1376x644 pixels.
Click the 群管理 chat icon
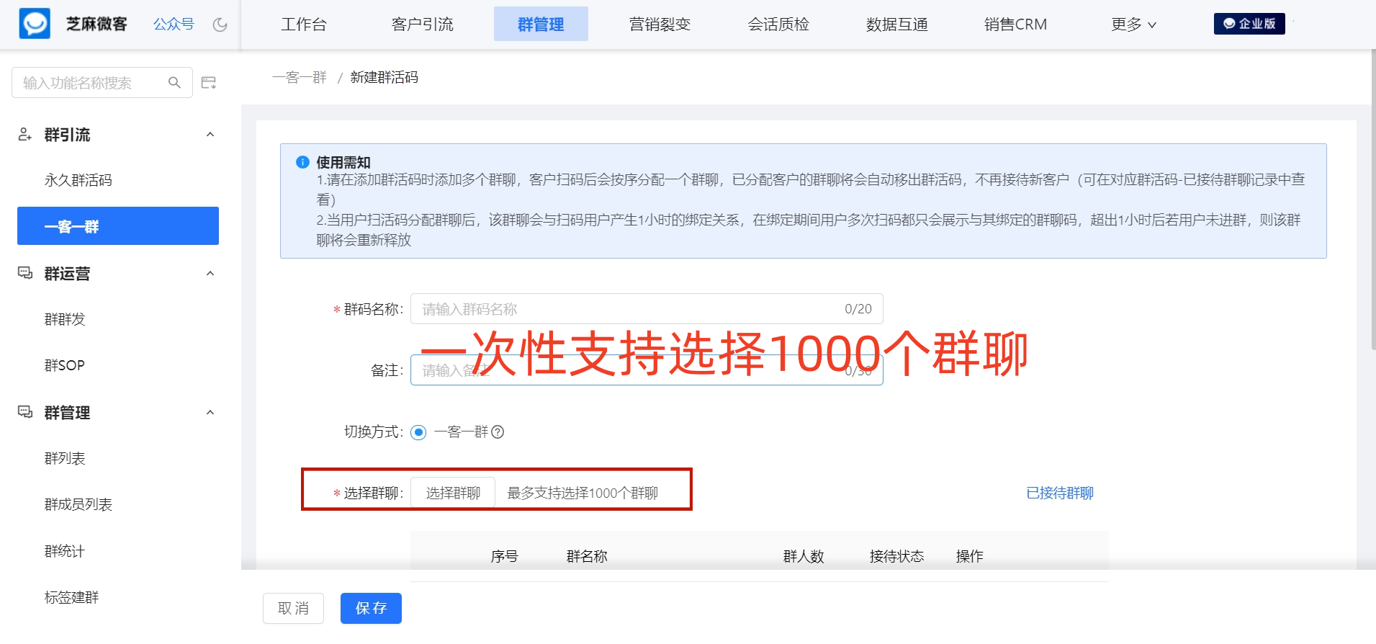(x=25, y=412)
